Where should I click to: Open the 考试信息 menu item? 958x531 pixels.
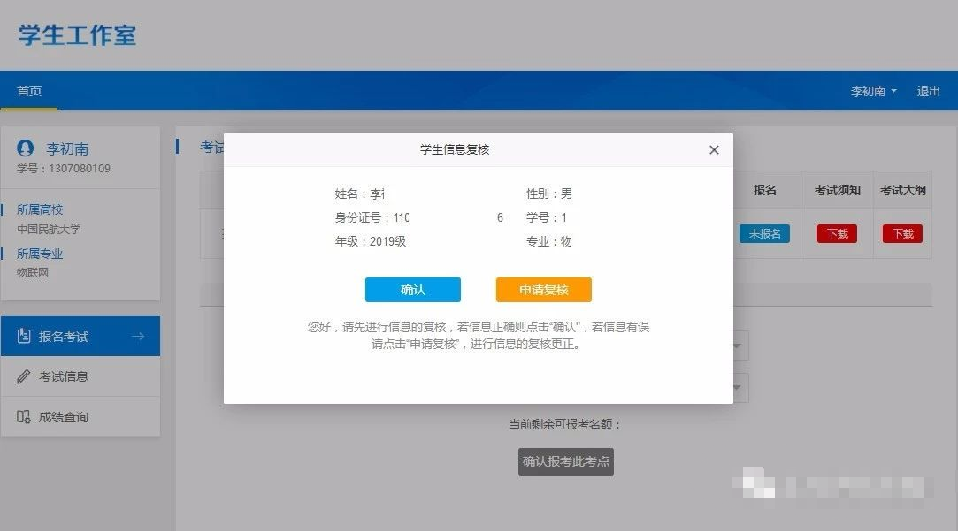click(64, 376)
